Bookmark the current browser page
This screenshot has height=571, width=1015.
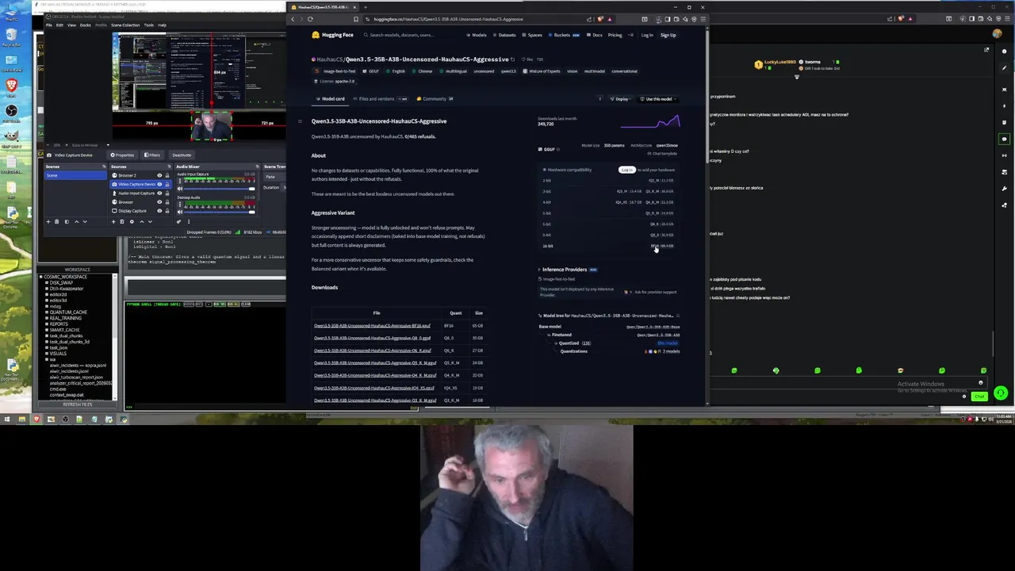click(356, 19)
